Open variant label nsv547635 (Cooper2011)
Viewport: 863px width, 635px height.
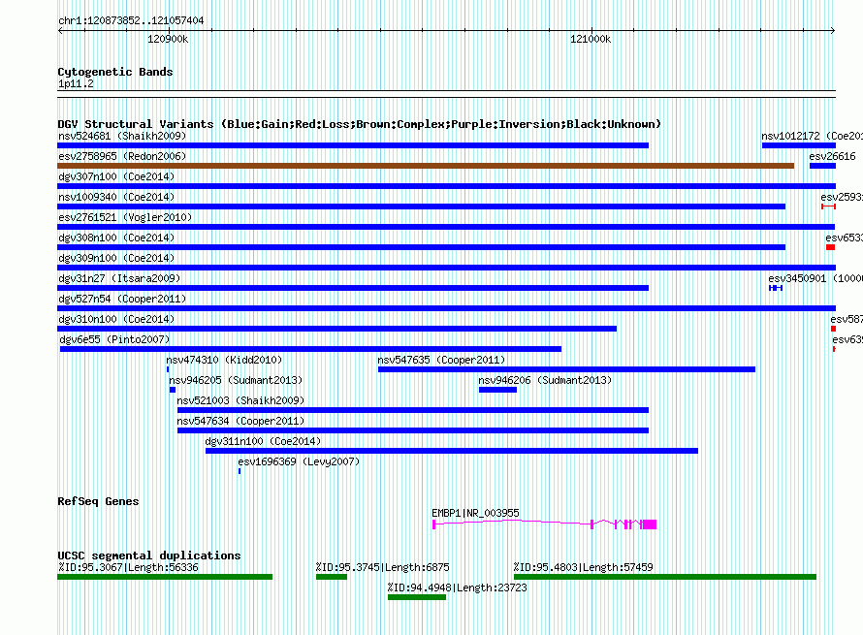[x=441, y=360]
